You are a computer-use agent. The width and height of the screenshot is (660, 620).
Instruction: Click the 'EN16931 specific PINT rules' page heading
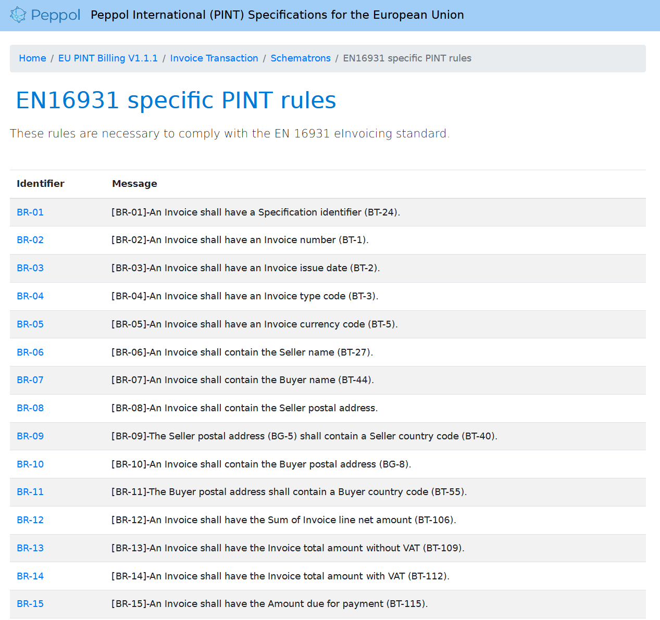[x=176, y=100]
